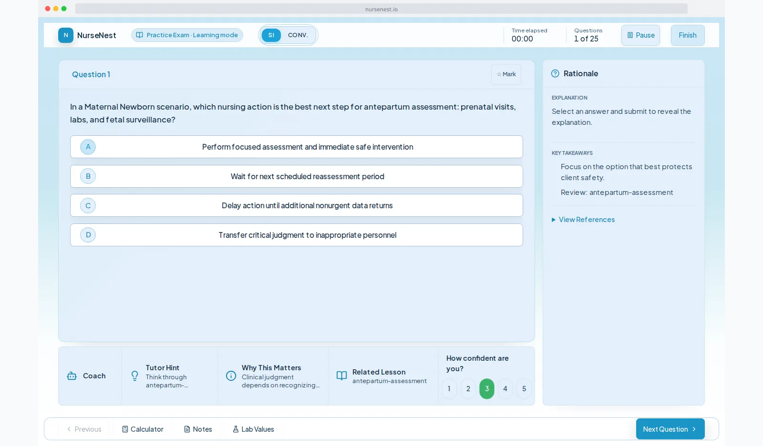Click 'Select an answer and submit' explanation text
The image size is (763, 446).
pyautogui.click(x=621, y=117)
